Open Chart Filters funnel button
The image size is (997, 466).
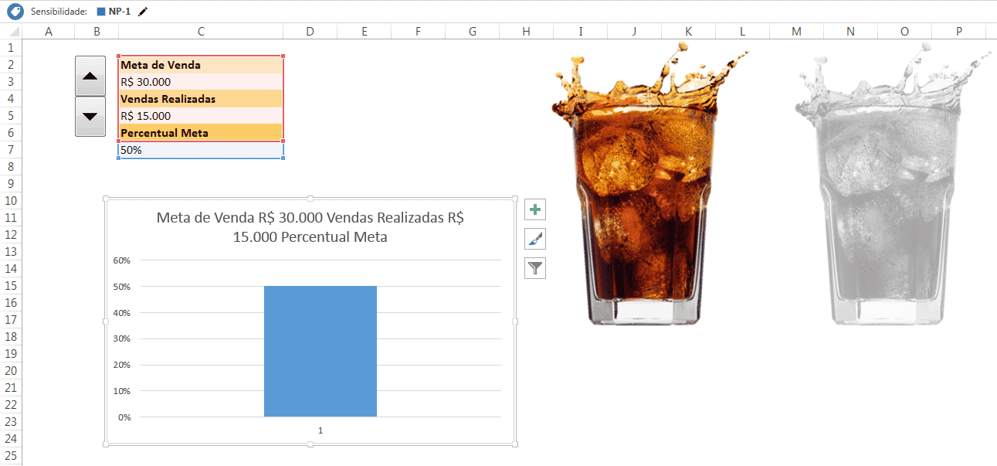coord(535,268)
